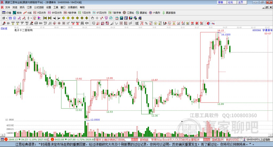Select the Gann fan angle lines tool
The width and height of the screenshot is (273, 147).
click(x=98, y=23)
